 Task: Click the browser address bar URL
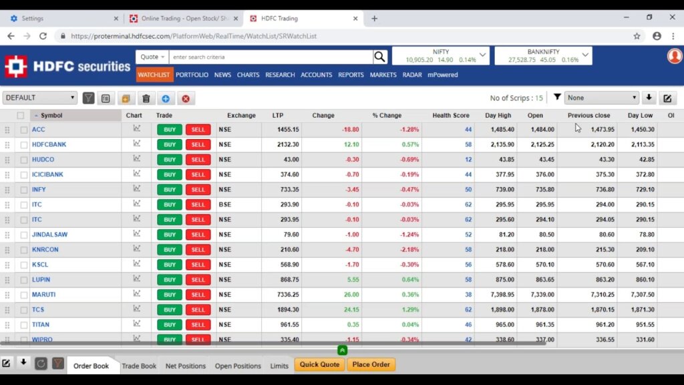194,36
